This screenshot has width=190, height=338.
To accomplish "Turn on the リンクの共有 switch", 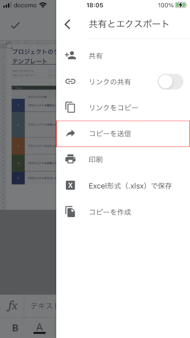I will pyautogui.click(x=170, y=82).
